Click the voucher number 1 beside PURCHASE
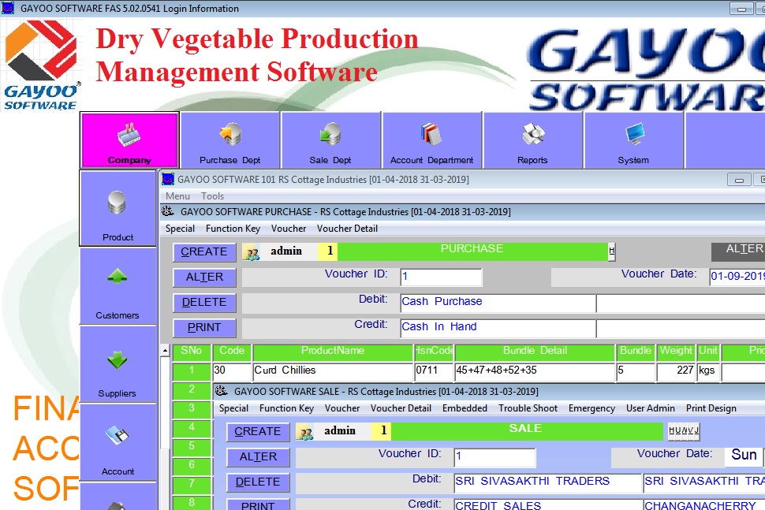765x510 pixels. pos(330,251)
